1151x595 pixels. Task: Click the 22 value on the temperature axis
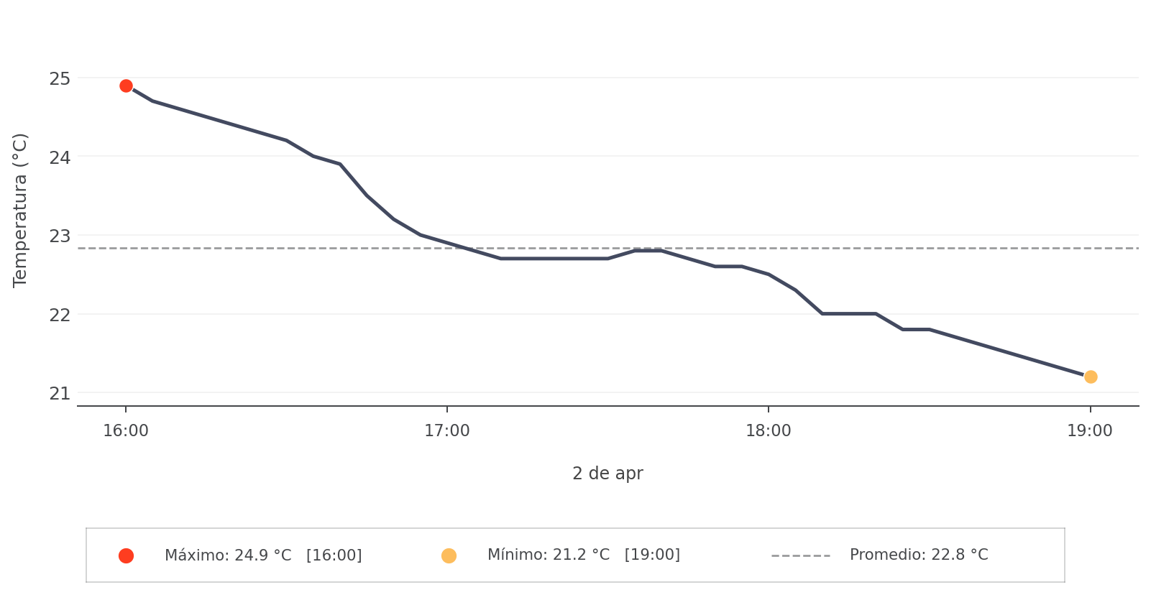(x=60, y=315)
